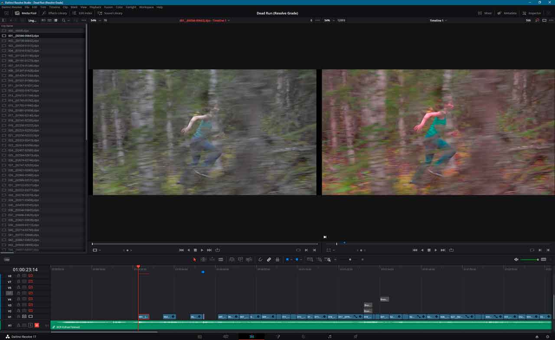555x340 pixels.
Task: Open the source viewer zoom 54% dropdown
Action: pos(95,20)
